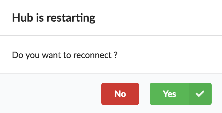Tap the tick mark beside Yes
The image size is (222, 113).
[x=200, y=94]
